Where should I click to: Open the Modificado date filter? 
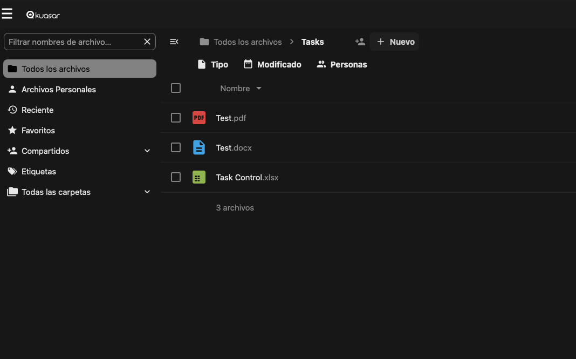pyautogui.click(x=272, y=64)
